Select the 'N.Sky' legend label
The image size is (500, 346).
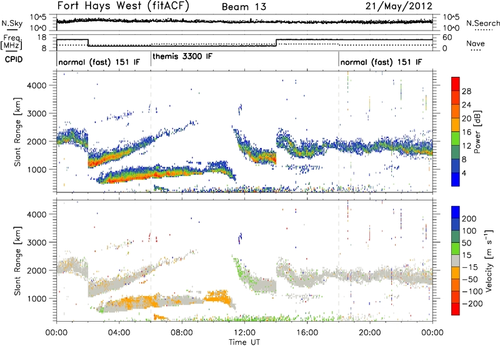(x=12, y=23)
